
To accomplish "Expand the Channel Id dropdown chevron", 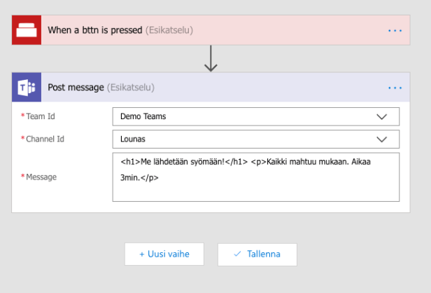I will tap(381, 139).
